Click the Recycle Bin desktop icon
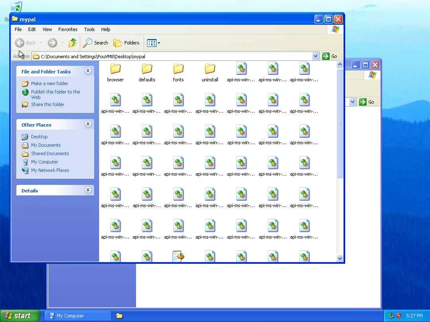The width and height of the screenshot is (430, 322). (x=16, y=7)
